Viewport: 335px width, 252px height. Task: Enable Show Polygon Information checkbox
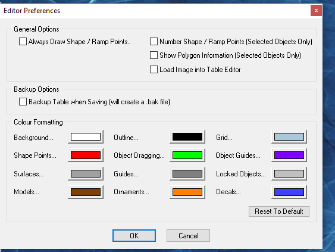tap(154, 55)
